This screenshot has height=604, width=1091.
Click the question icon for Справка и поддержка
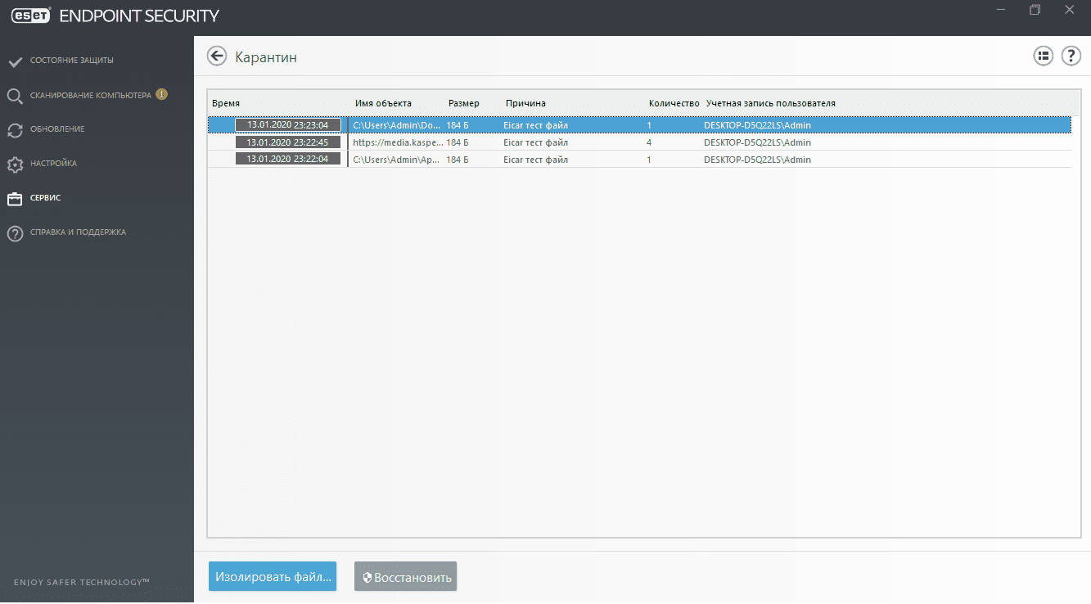[15, 233]
